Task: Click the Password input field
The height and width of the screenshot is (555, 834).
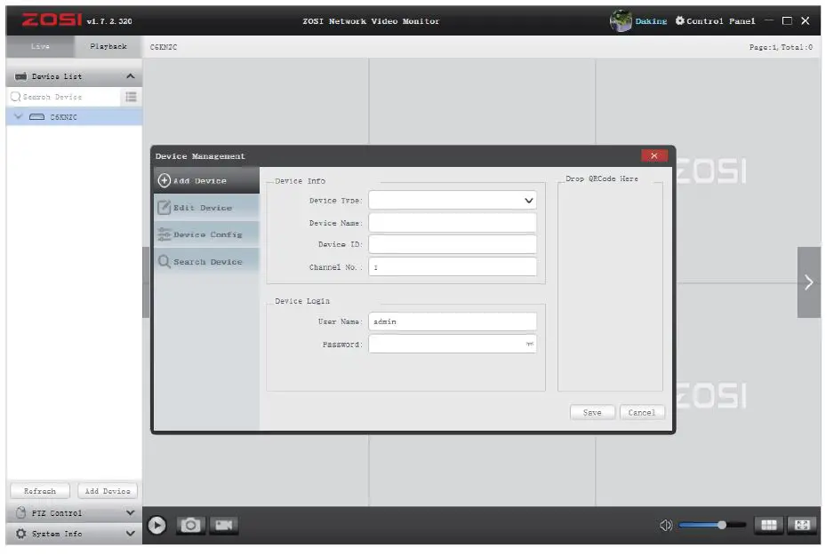Action: [x=453, y=345]
